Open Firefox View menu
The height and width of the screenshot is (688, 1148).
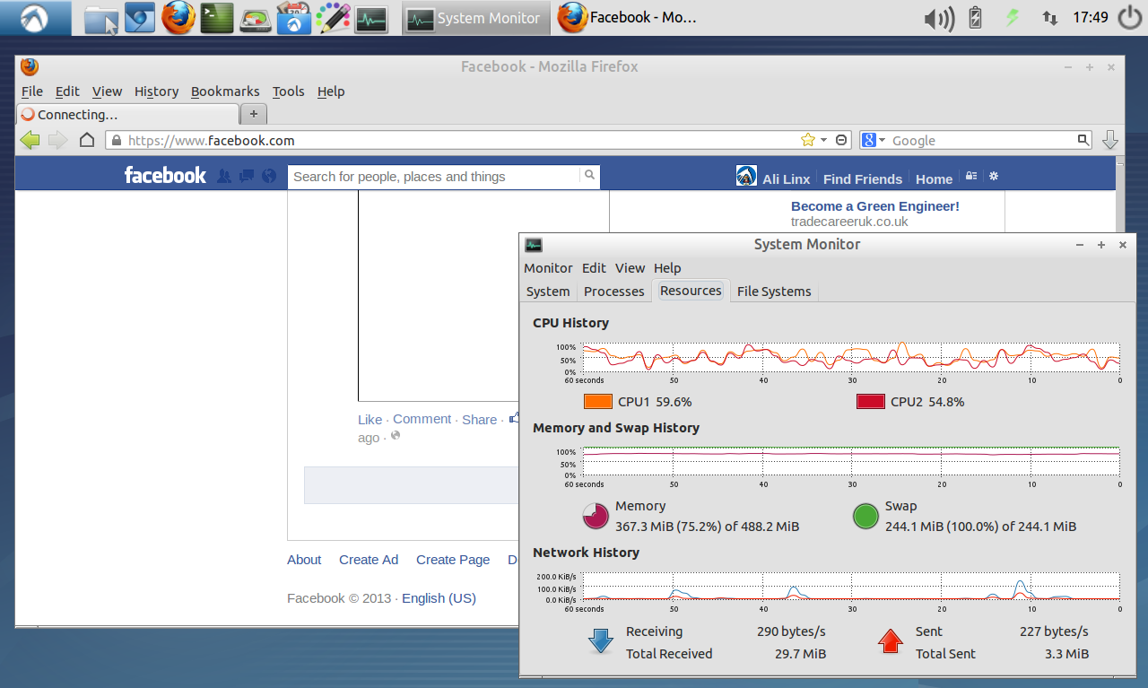click(107, 91)
